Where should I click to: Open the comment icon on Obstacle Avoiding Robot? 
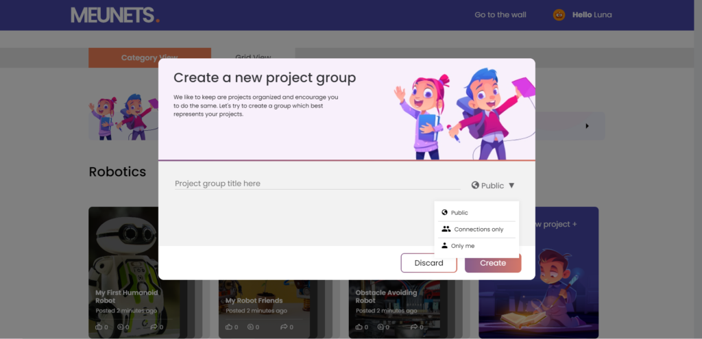[380, 327]
